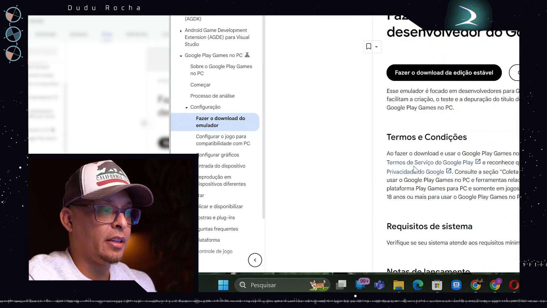Viewport: 547px width, 308px height.
Task: Open the Começar page
Action: [200, 85]
